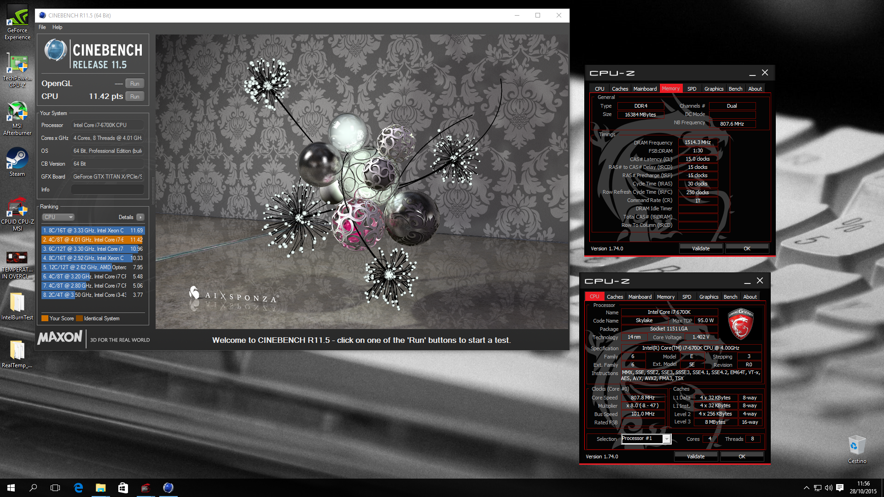Open SPD tab in upper CPU-Z
The width and height of the screenshot is (884, 497).
692,89
